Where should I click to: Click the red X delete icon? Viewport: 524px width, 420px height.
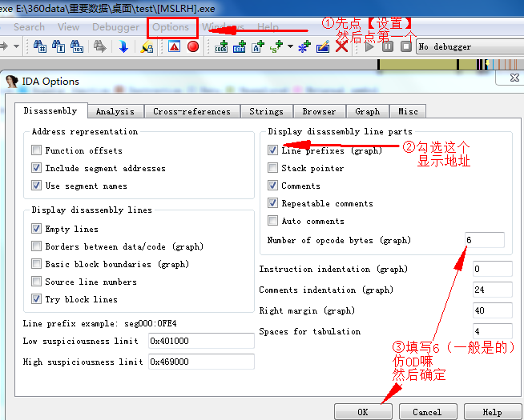tap(341, 46)
